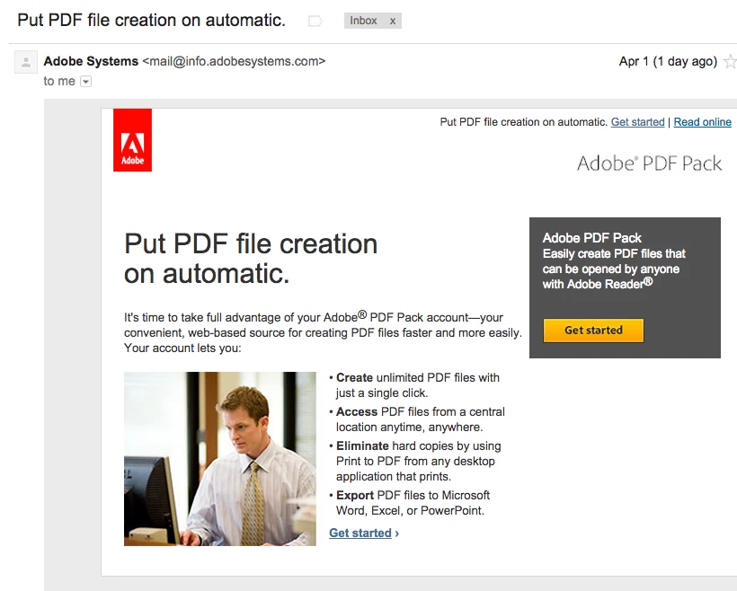Screen dimensions: 737x591
Task: Click sender name 'Adobe Systems'
Action: point(91,62)
